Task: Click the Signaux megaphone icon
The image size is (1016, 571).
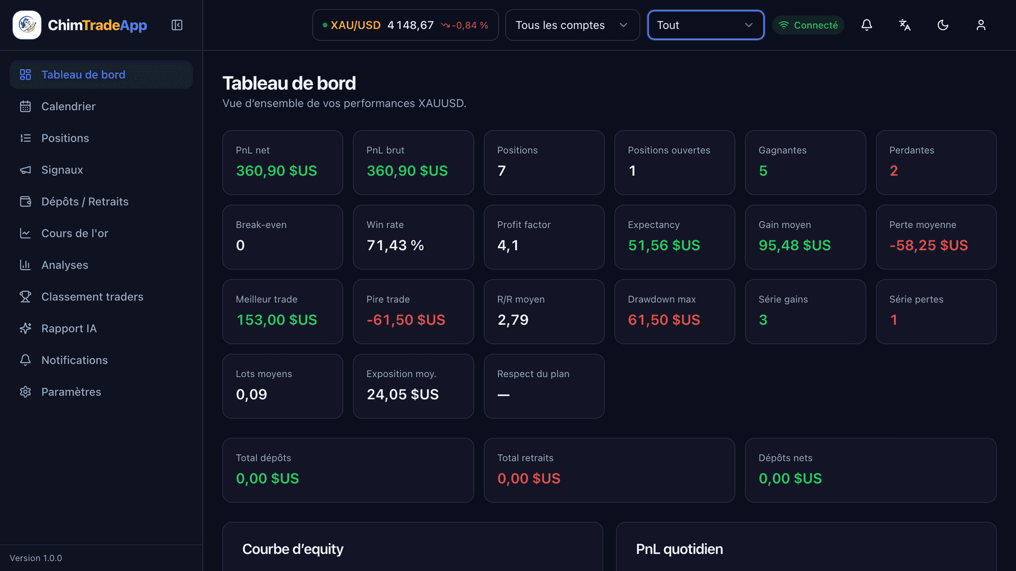Action: tap(25, 170)
